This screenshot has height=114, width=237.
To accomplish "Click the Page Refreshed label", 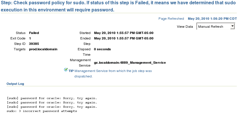I will (171, 19).
